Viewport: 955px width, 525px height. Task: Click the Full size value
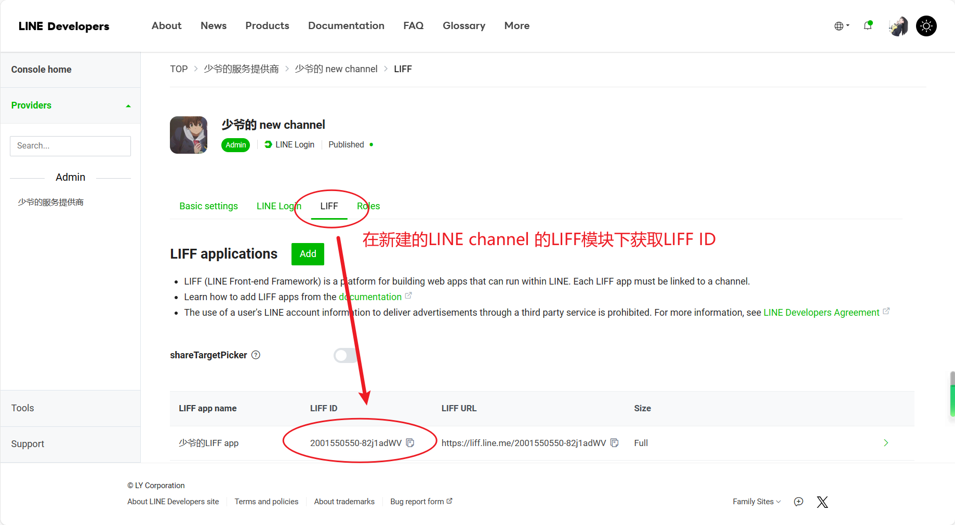[641, 443]
